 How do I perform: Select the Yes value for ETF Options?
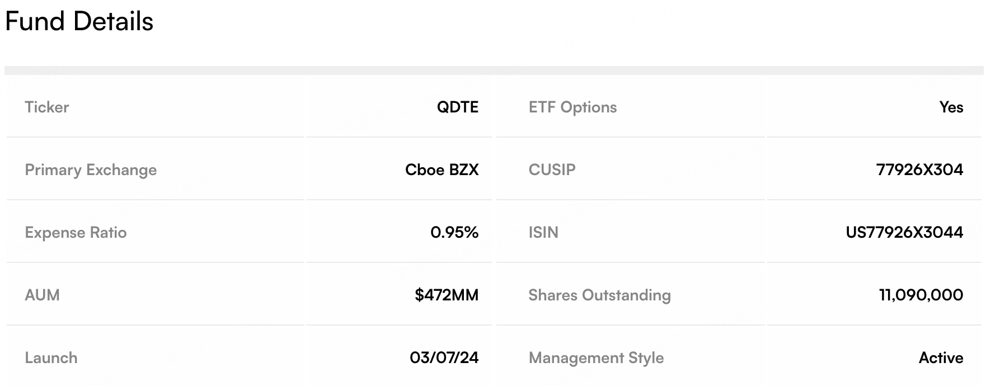[x=951, y=107]
